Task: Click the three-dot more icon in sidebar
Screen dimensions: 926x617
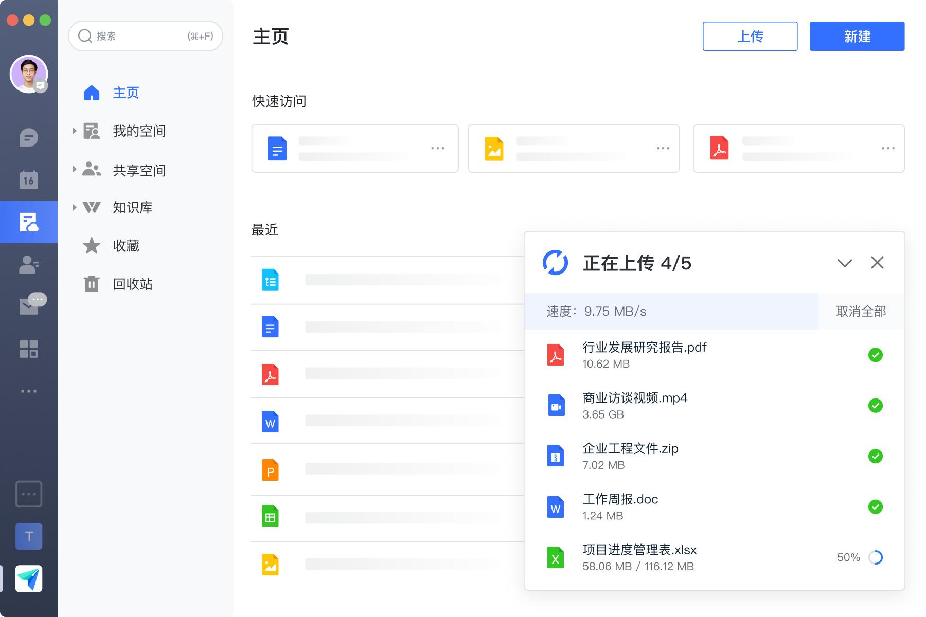Action: 29,391
